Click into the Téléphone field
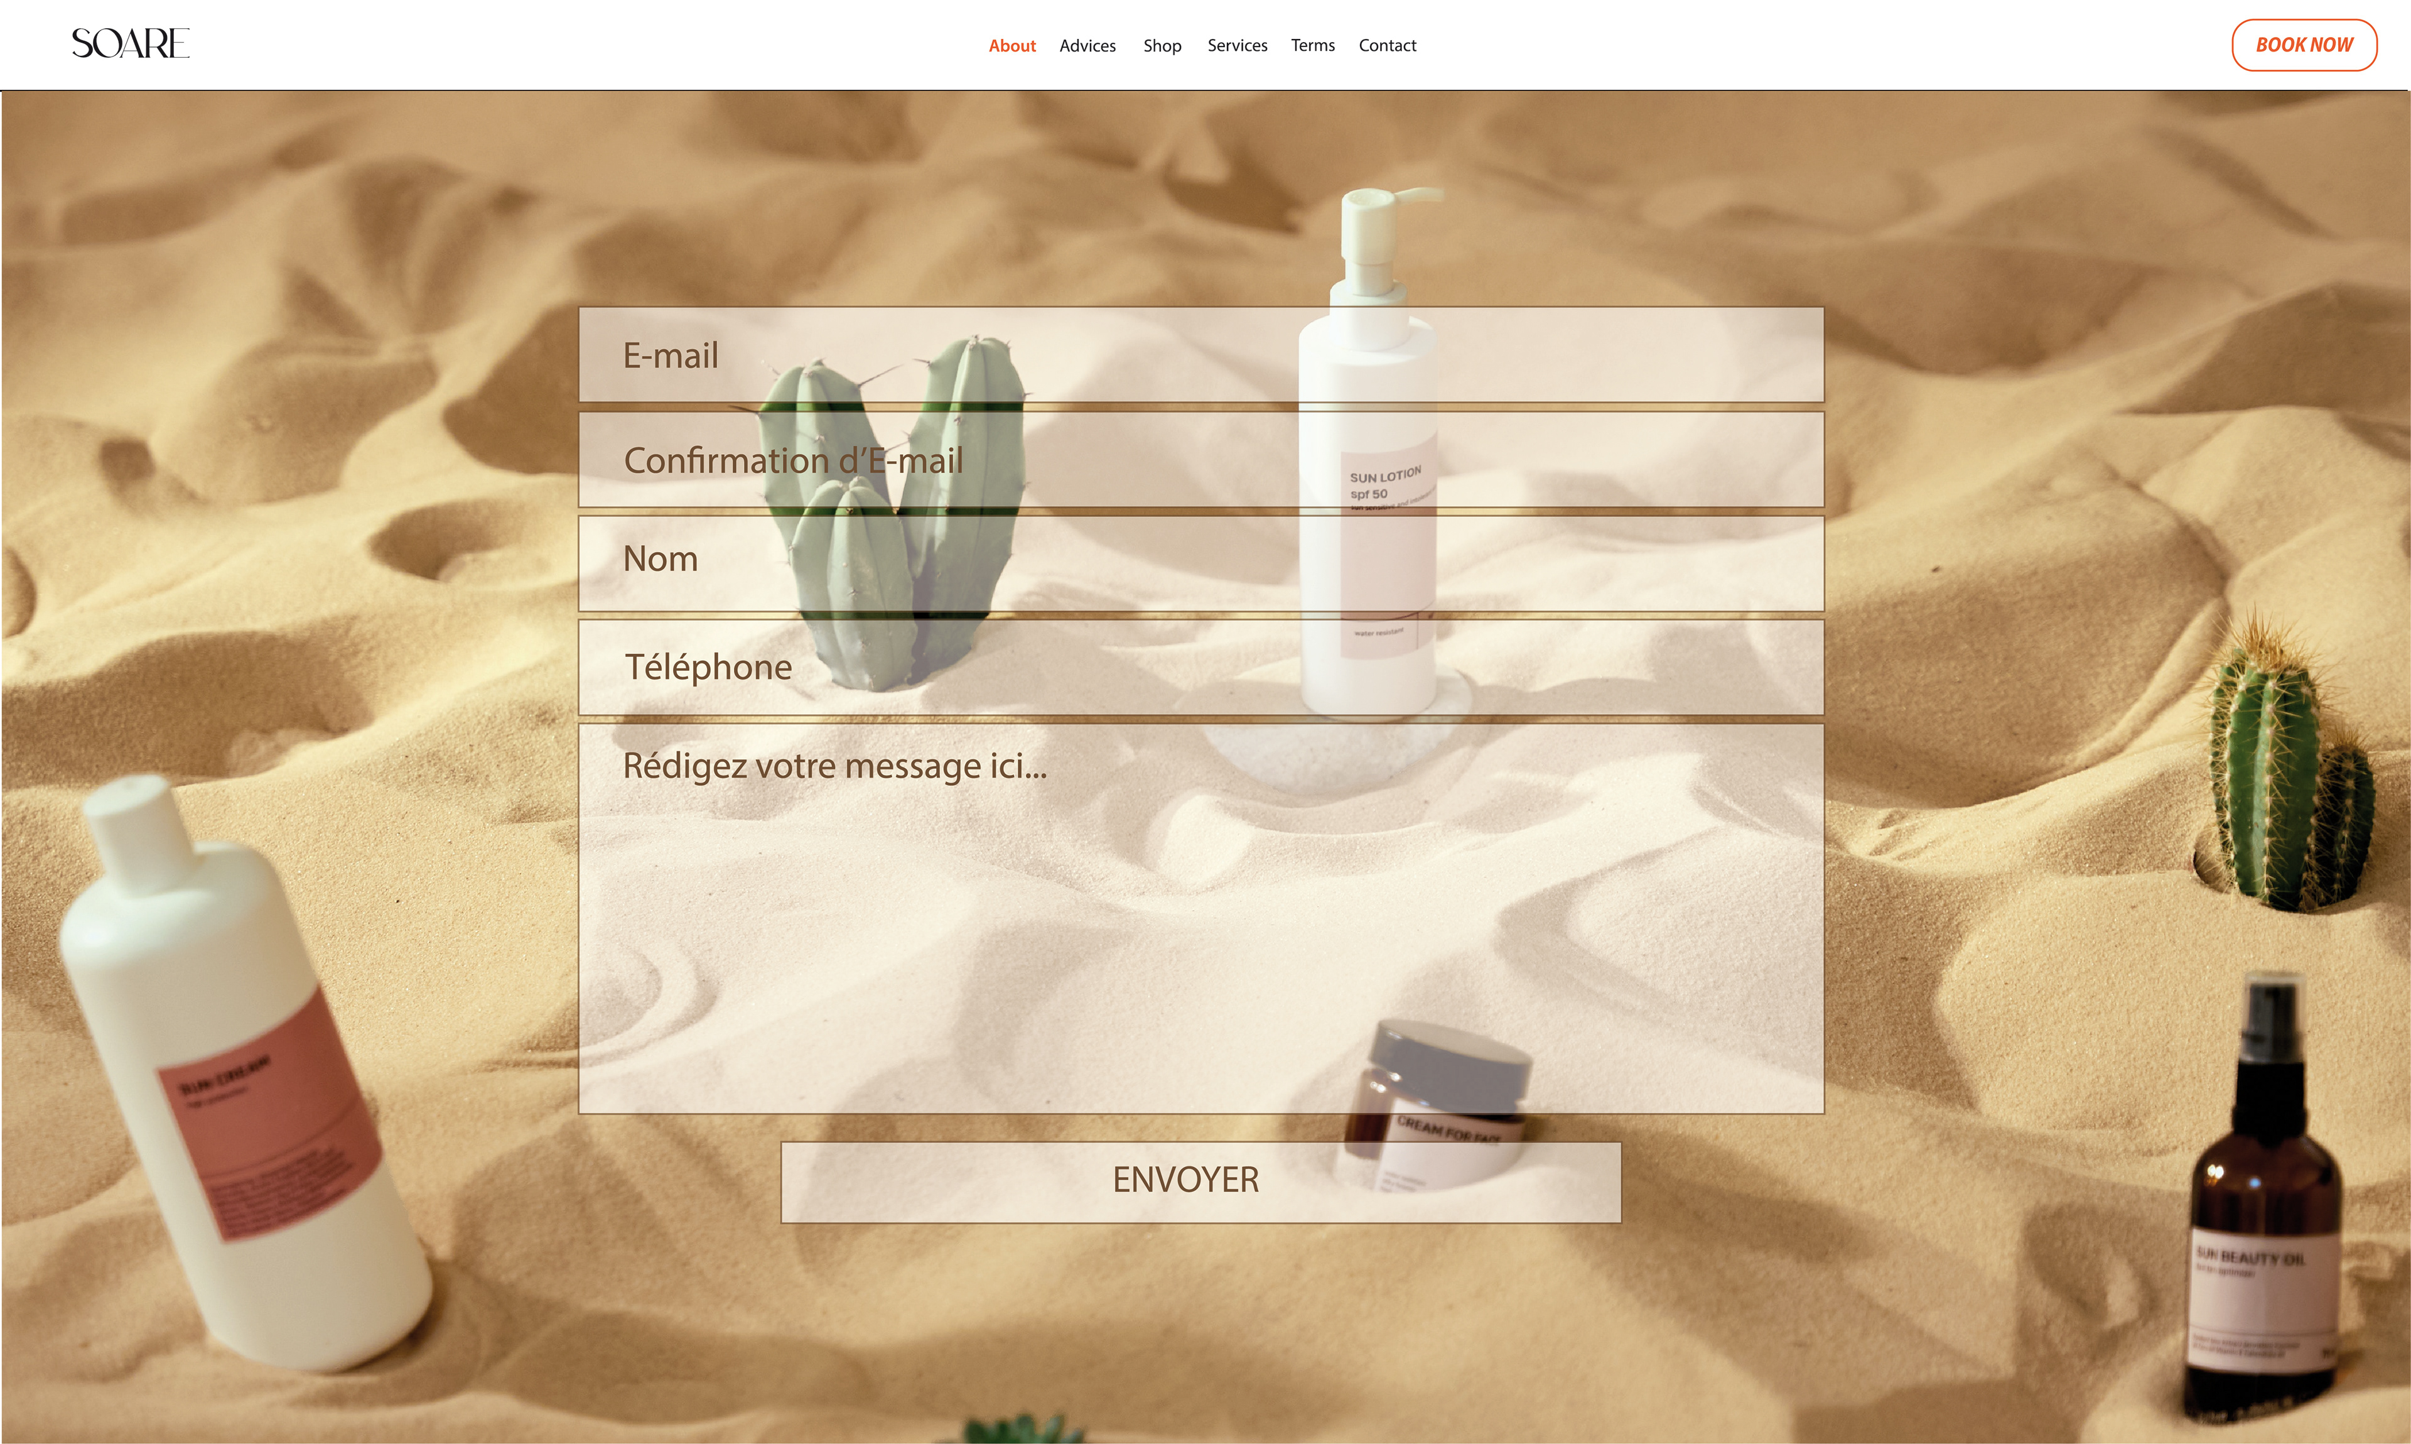This screenshot has width=2411, height=1444. (1200, 668)
